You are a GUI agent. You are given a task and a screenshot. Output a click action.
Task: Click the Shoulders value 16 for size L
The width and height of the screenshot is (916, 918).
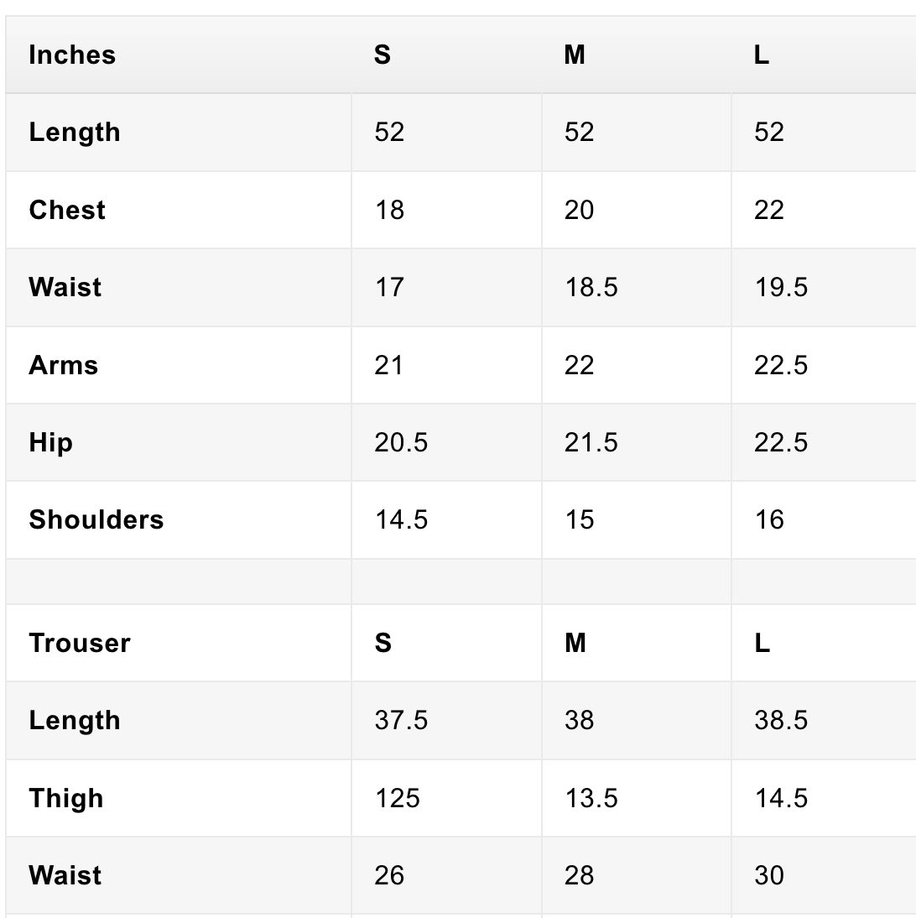769,519
